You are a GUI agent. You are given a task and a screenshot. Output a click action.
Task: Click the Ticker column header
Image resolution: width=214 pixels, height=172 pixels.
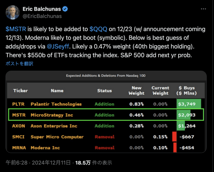click(x=20, y=91)
